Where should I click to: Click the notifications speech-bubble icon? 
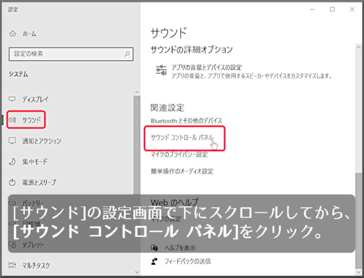click(x=12, y=141)
